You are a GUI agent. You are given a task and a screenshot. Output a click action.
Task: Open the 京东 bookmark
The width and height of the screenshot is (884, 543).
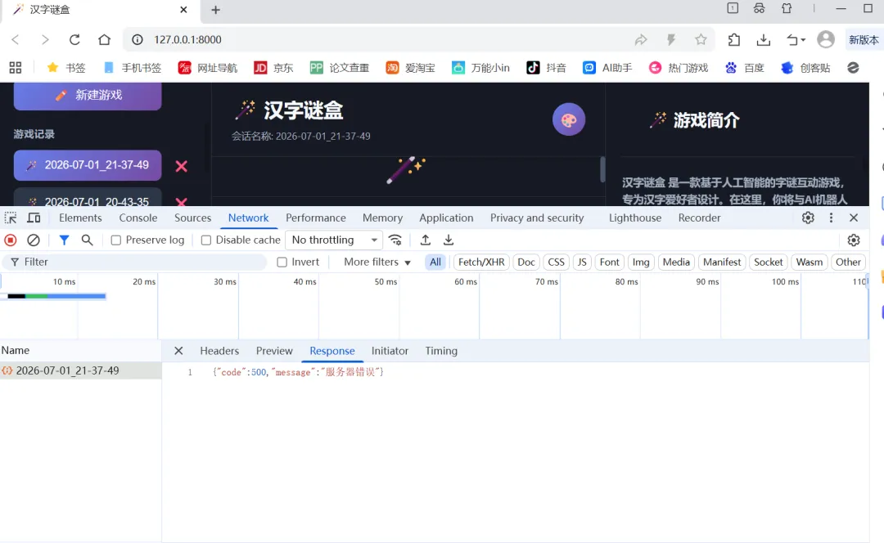[273, 68]
